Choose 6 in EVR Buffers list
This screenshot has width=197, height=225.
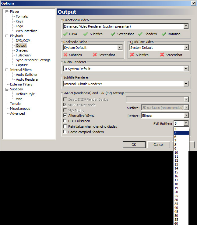point(181,137)
